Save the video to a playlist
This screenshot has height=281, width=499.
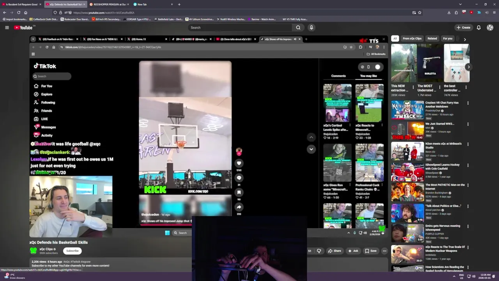371,251
